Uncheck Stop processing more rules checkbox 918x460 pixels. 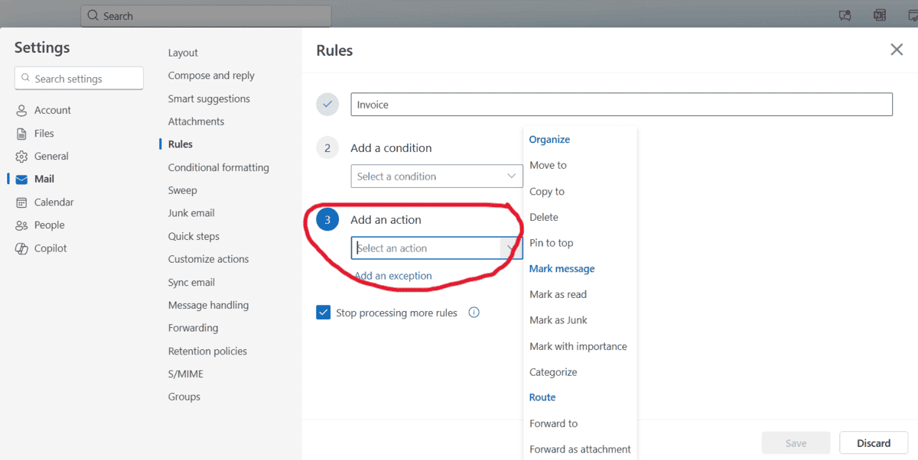[323, 313]
